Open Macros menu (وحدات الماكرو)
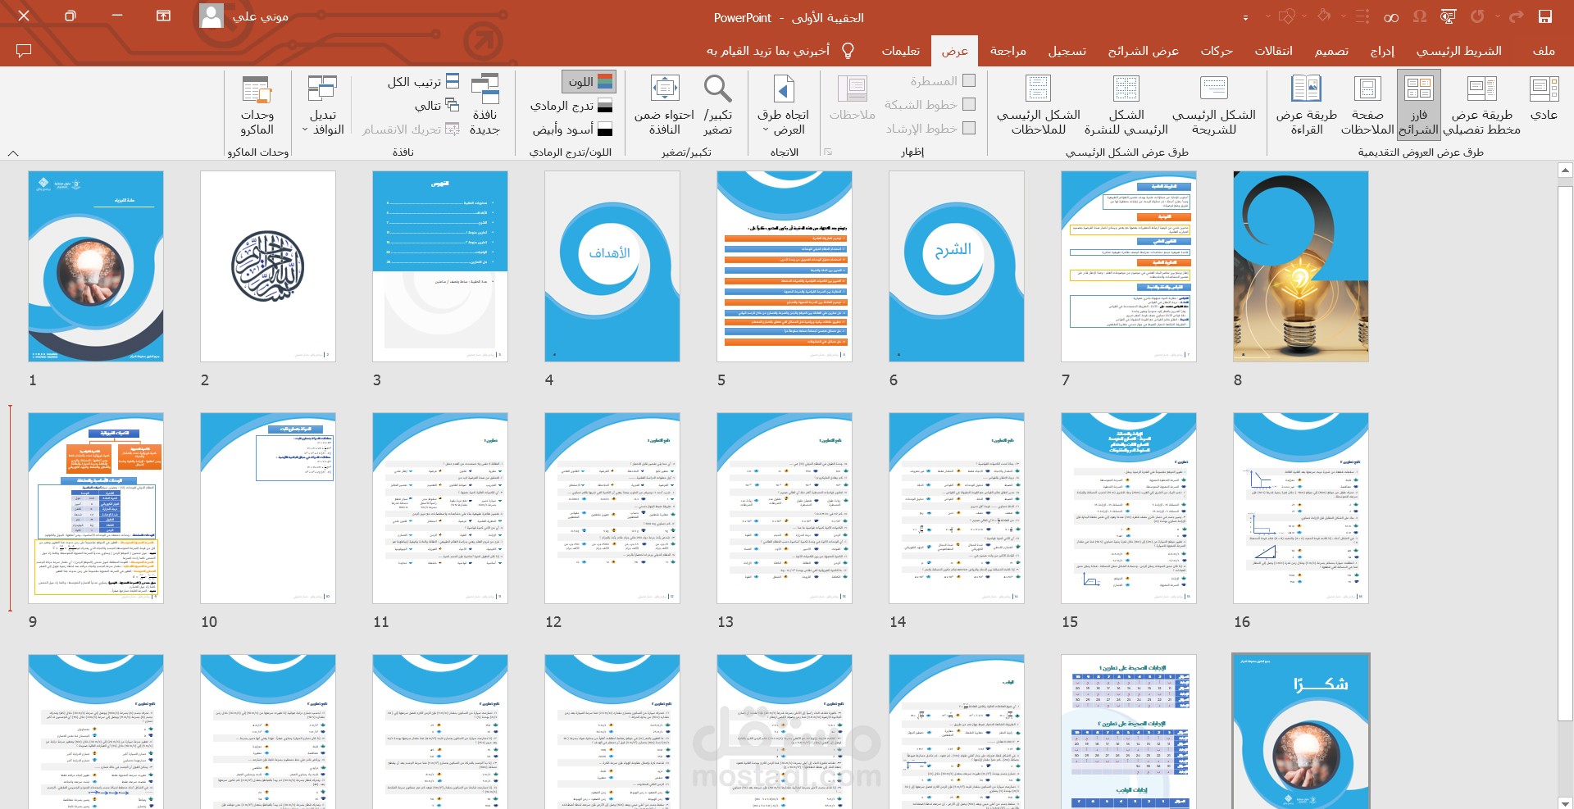This screenshot has width=1574, height=809. [257, 106]
